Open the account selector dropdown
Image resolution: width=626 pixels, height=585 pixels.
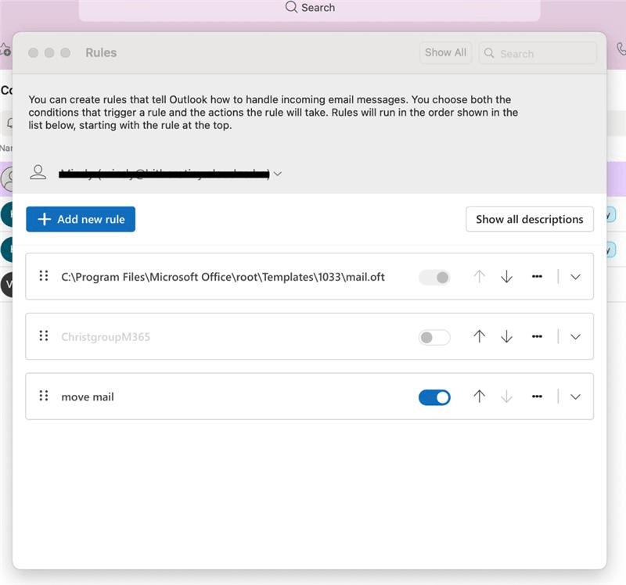coord(278,174)
